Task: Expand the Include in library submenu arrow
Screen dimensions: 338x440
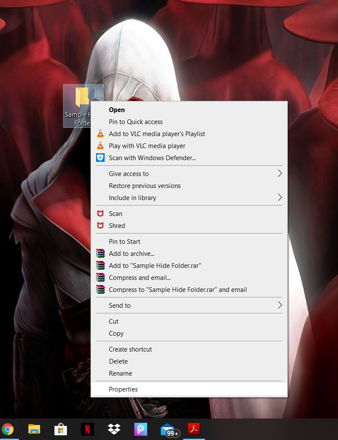Action: click(280, 197)
